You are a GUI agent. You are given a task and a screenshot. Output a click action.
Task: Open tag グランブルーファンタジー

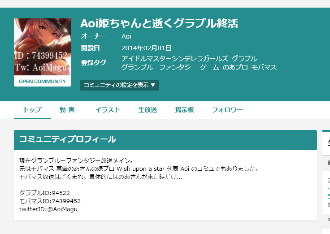159,67
